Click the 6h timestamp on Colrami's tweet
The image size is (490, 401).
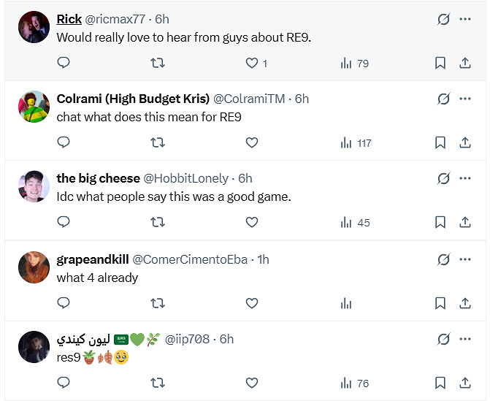click(302, 99)
